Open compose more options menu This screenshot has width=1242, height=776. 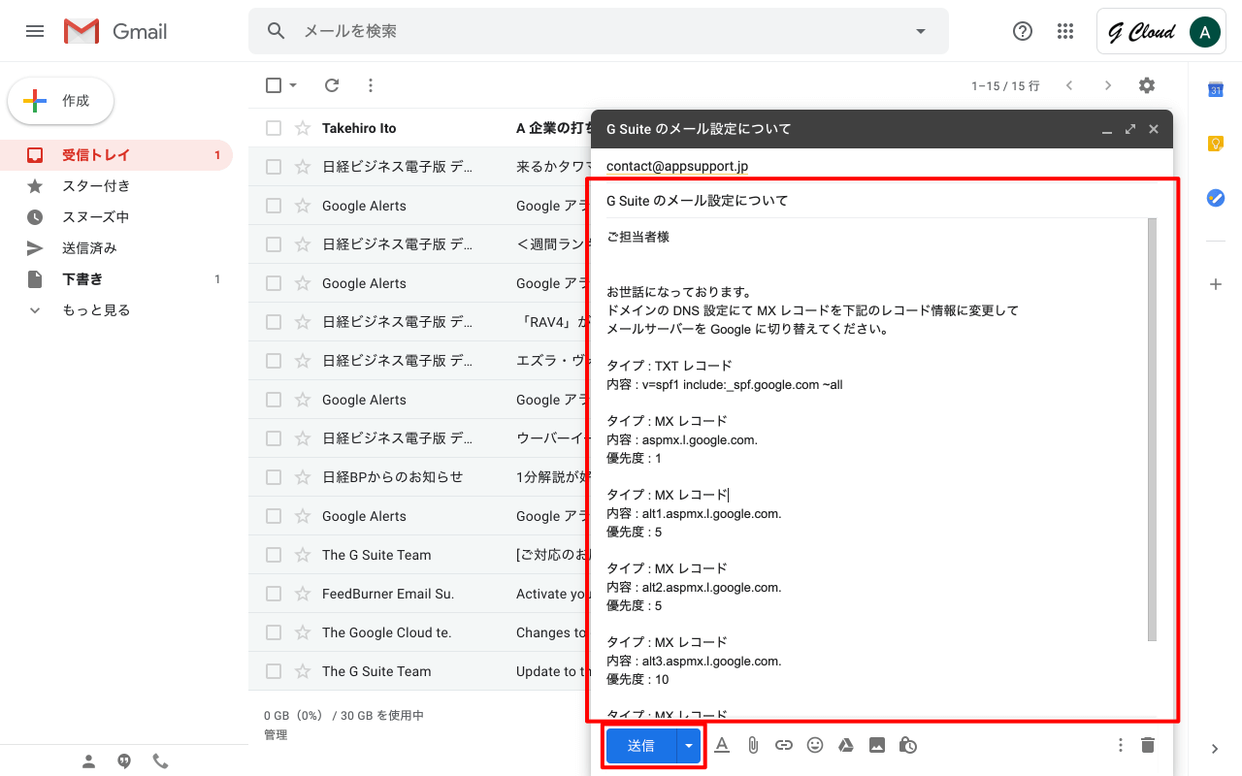click(x=1121, y=745)
